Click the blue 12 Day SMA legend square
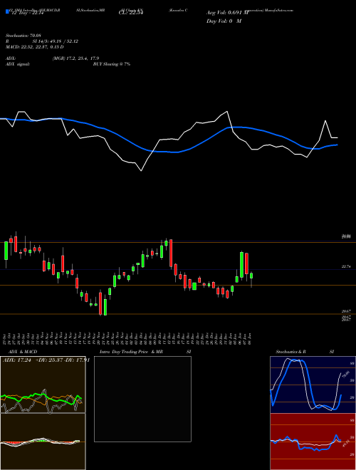This screenshot has width=356, height=470. (7, 11)
